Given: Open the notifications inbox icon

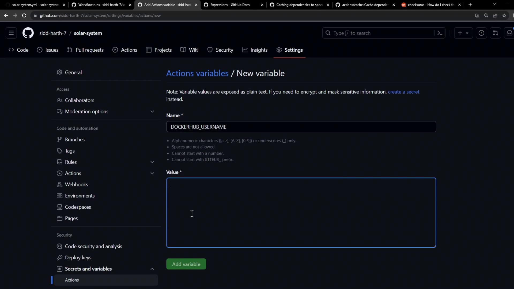Looking at the screenshot, I should [x=509, y=33].
